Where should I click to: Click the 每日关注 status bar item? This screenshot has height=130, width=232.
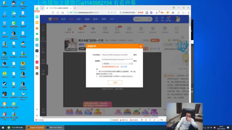click(124, 120)
